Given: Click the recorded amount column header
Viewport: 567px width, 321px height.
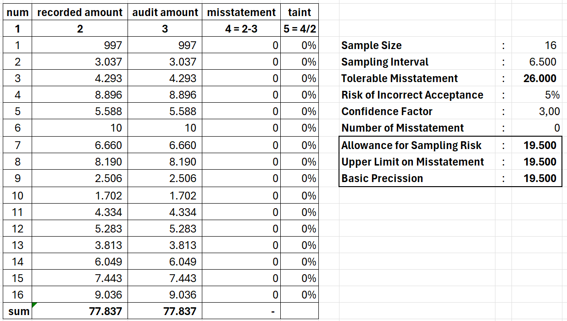Looking at the screenshot, I should tap(79, 12).
